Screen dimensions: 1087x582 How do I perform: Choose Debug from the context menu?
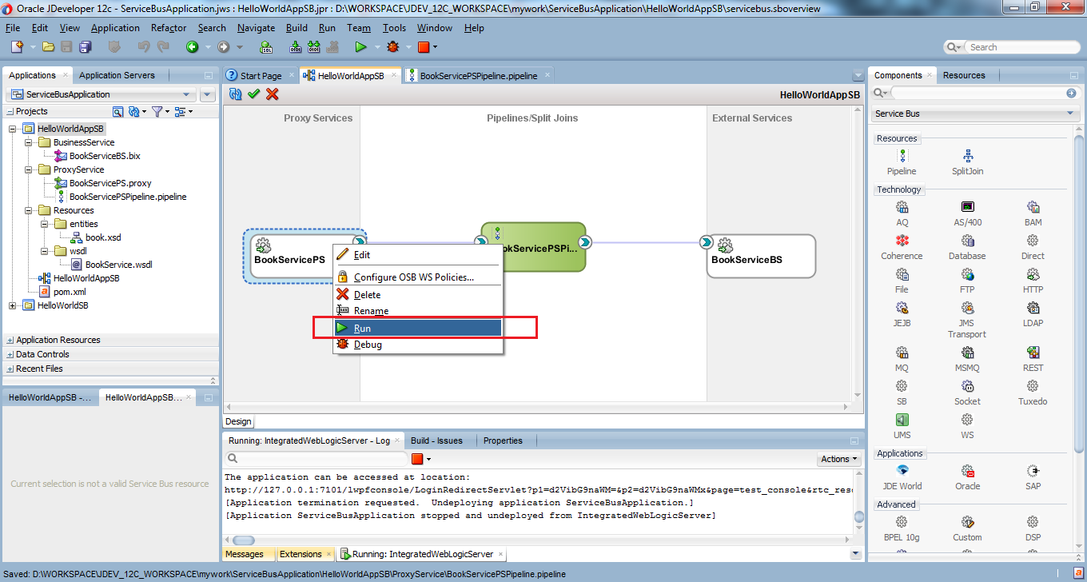(x=418, y=345)
